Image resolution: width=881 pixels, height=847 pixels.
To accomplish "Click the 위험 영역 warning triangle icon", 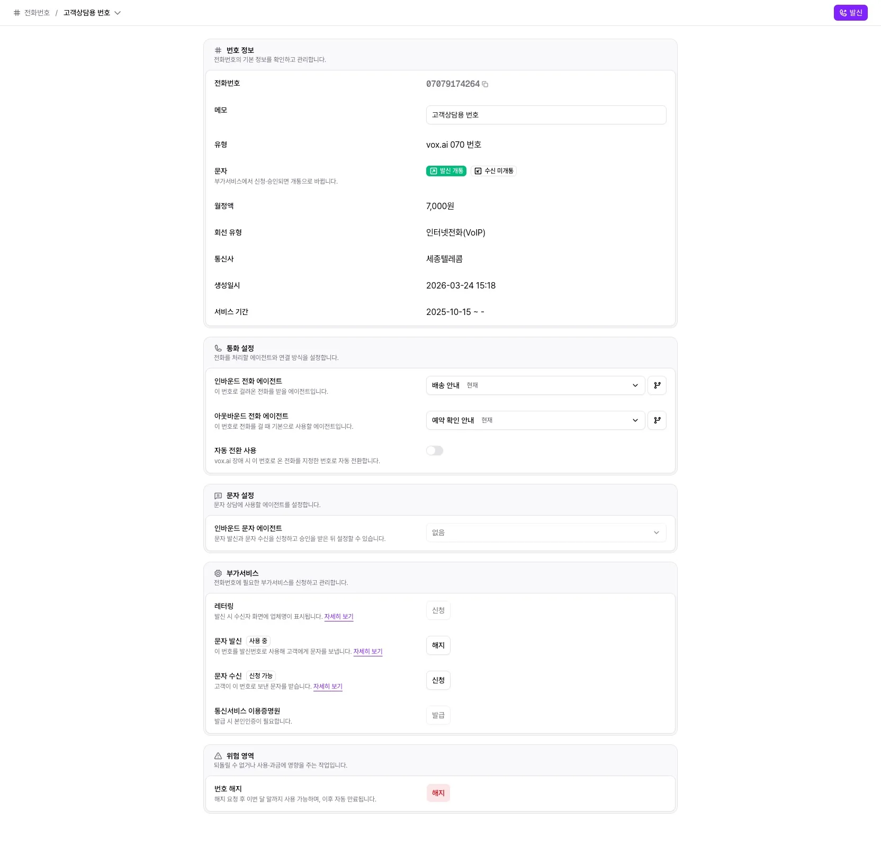I will [218, 756].
